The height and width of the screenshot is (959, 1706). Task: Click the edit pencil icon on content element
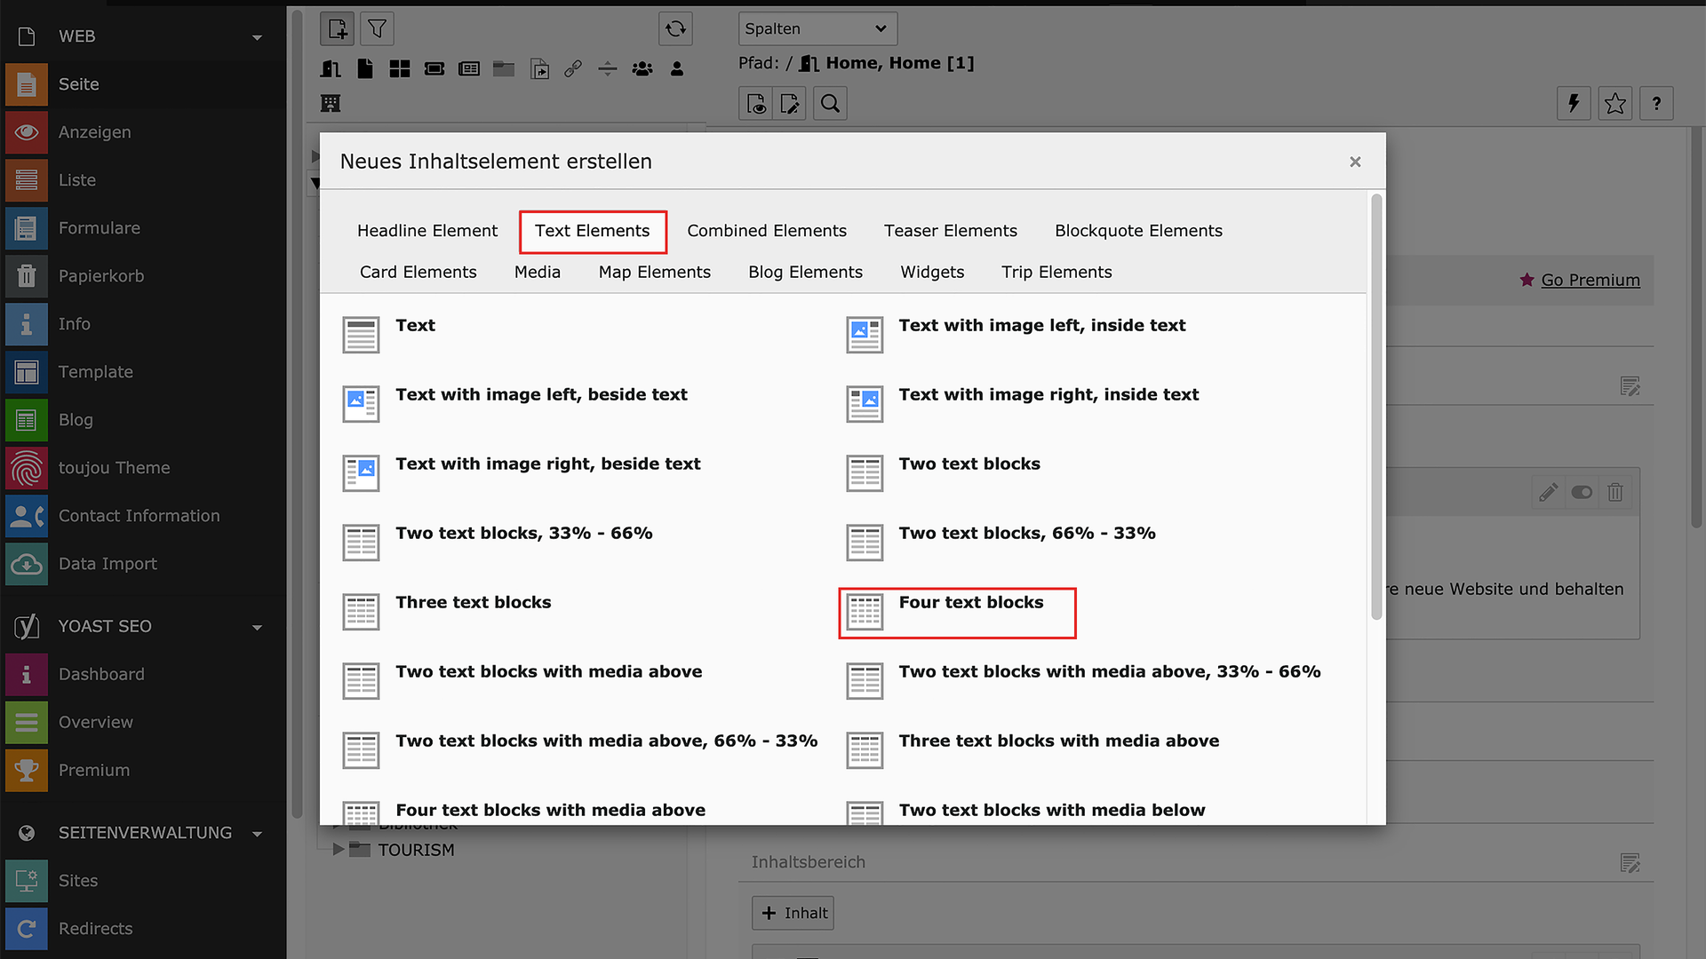click(x=1548, y=492)
